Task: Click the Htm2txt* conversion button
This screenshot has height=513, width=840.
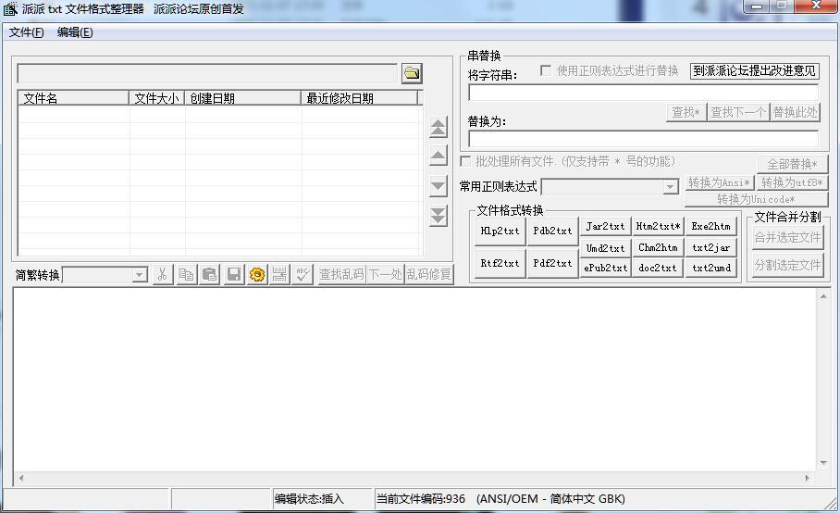Action: coord(658,226)
